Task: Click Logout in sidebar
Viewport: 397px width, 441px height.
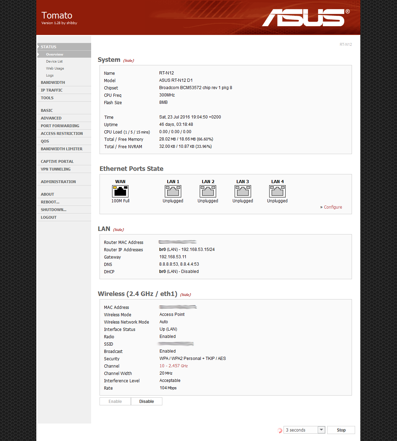Action: click(64, 217)
